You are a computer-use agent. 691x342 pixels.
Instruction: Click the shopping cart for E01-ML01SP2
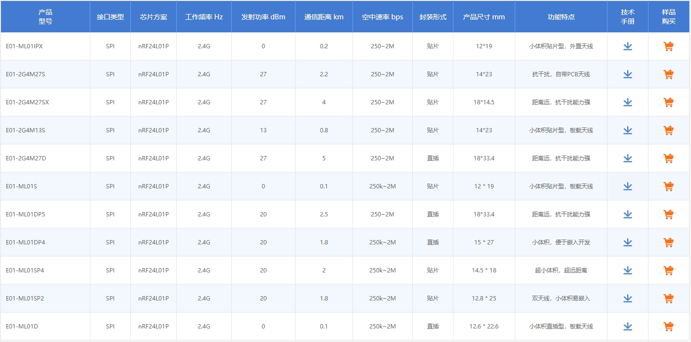tap(668, 298)
